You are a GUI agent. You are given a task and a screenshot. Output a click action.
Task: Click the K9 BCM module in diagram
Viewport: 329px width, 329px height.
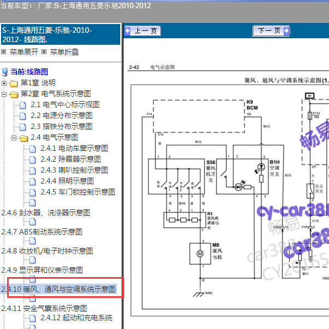point(199,116)
